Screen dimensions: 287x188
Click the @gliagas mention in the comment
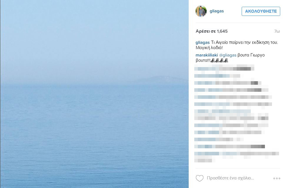coord(228,55)
